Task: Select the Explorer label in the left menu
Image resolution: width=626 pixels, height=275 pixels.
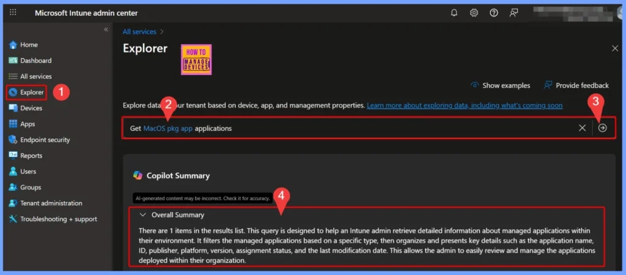Action: click(32, 92)
